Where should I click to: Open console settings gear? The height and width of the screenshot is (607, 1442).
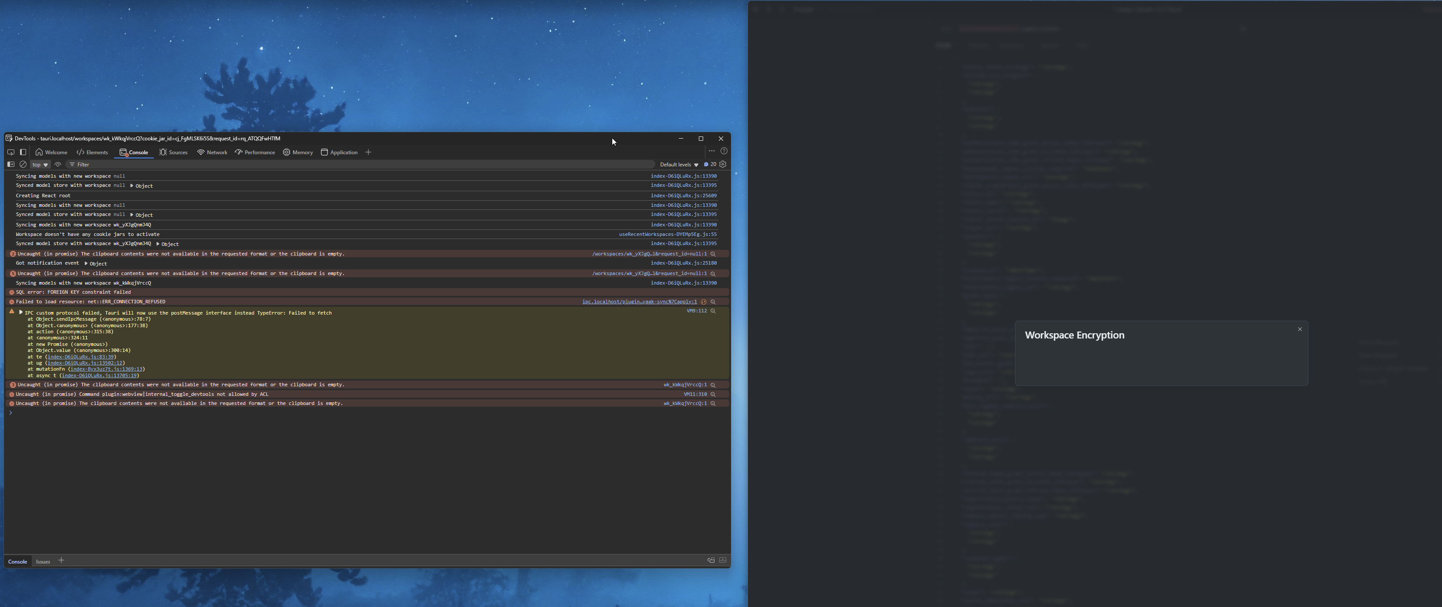pyautogui.click(x=723, y=165)
